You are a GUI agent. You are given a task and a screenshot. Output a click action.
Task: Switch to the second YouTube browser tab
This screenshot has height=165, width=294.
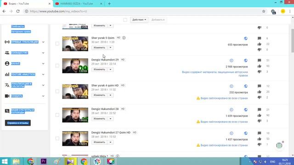pyautogui.click(x=79, y=4)
